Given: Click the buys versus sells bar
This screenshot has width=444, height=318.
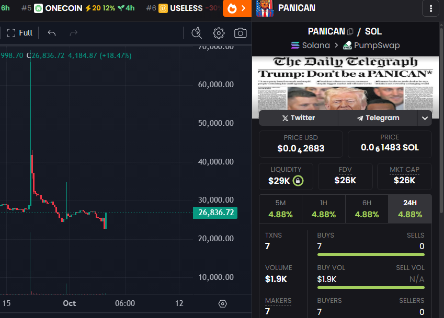Looking at the screenshot, I should click(371, 255).
